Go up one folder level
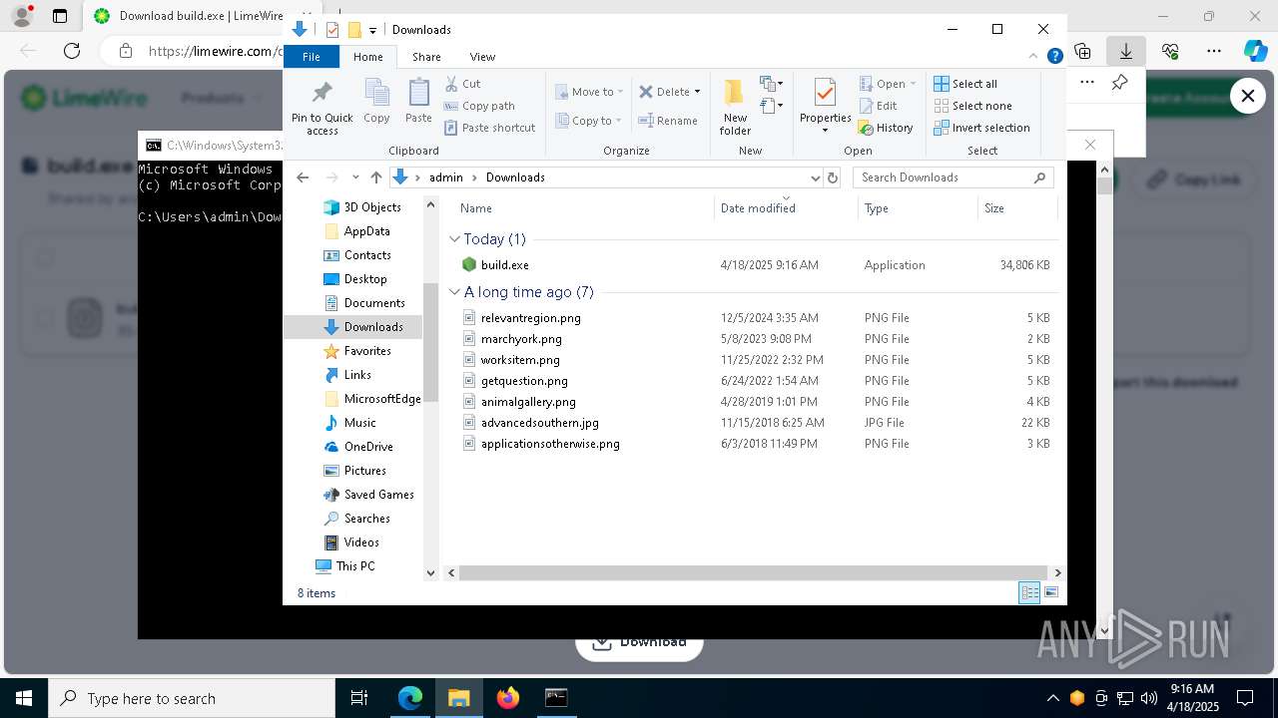Screen dimensions: 1278x718 coord(375,178)
